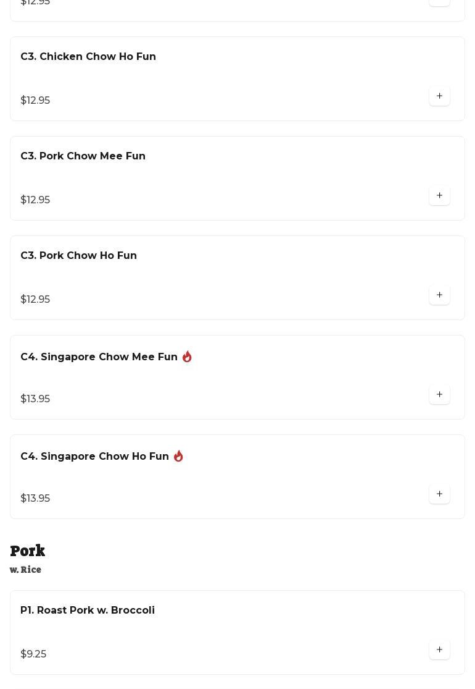The height and width of the screenshot is (689, 475).
Task: Click $13.95 price of Singapore Chow Mee Fun
Action: click(x=35, y=399)
